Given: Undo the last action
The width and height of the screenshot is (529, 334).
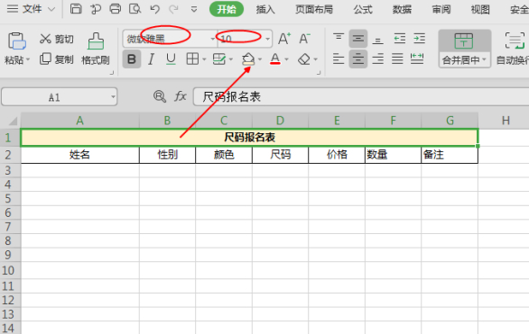Looking at the screenshot, I should [154, 9].
